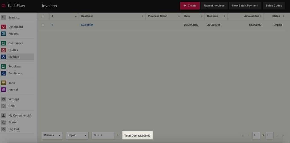Open Purchases using its cart icon
The height and width of the screenshot is (143, 290).
(3, 73)
